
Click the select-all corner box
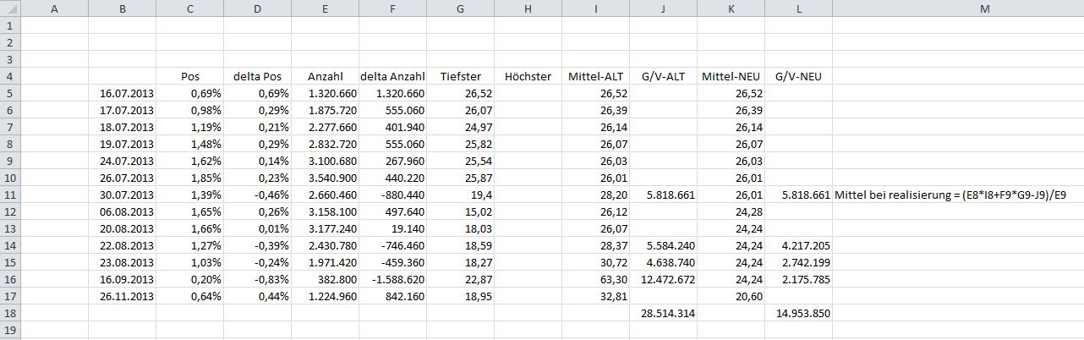(x=9, y=8)
